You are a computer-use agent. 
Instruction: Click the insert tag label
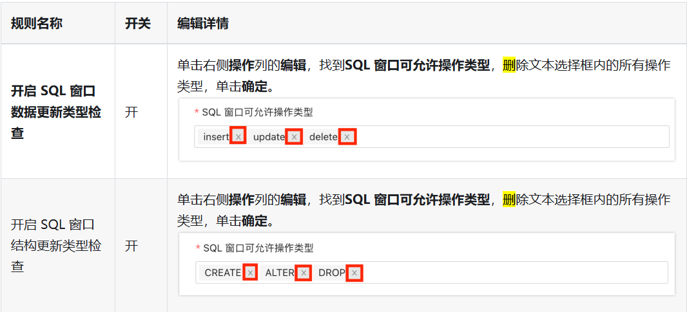pyautogui.click(x=216, y=137)
